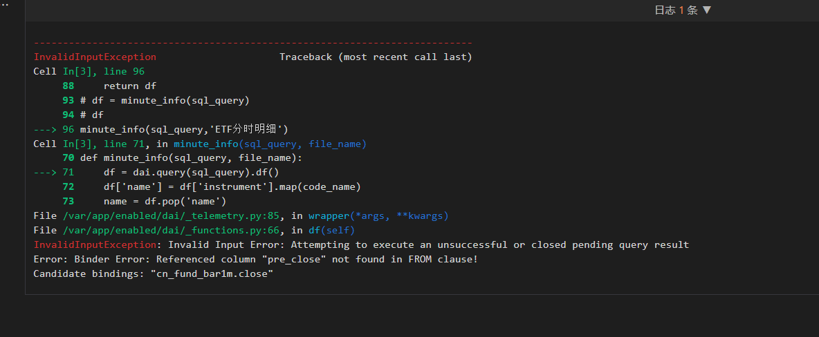Viewport: 819px width, 337px height.
Task: Click 'wrapper(*args, **kwargs)' function name
Action: coord(378,216)
